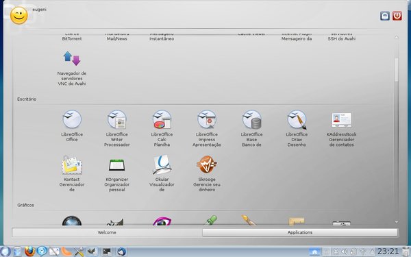Open Skrooge money manager
This screenshot has width=411, height=257.
(207, 173)
